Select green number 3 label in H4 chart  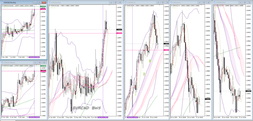tap(150, 61)
